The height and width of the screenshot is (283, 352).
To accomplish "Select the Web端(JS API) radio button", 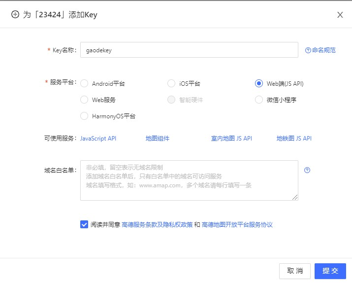I will point(258,83).
